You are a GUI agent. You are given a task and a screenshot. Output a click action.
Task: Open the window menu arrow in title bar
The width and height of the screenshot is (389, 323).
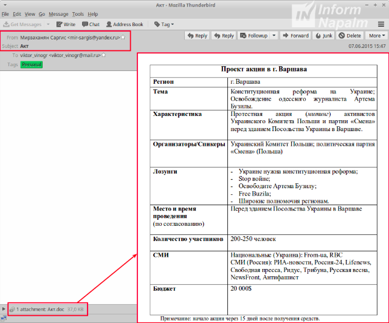(x=5, y=5)
